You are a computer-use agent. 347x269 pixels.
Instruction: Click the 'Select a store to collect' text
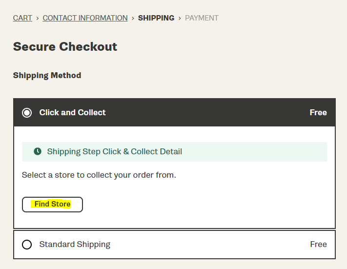coord(99,175)
